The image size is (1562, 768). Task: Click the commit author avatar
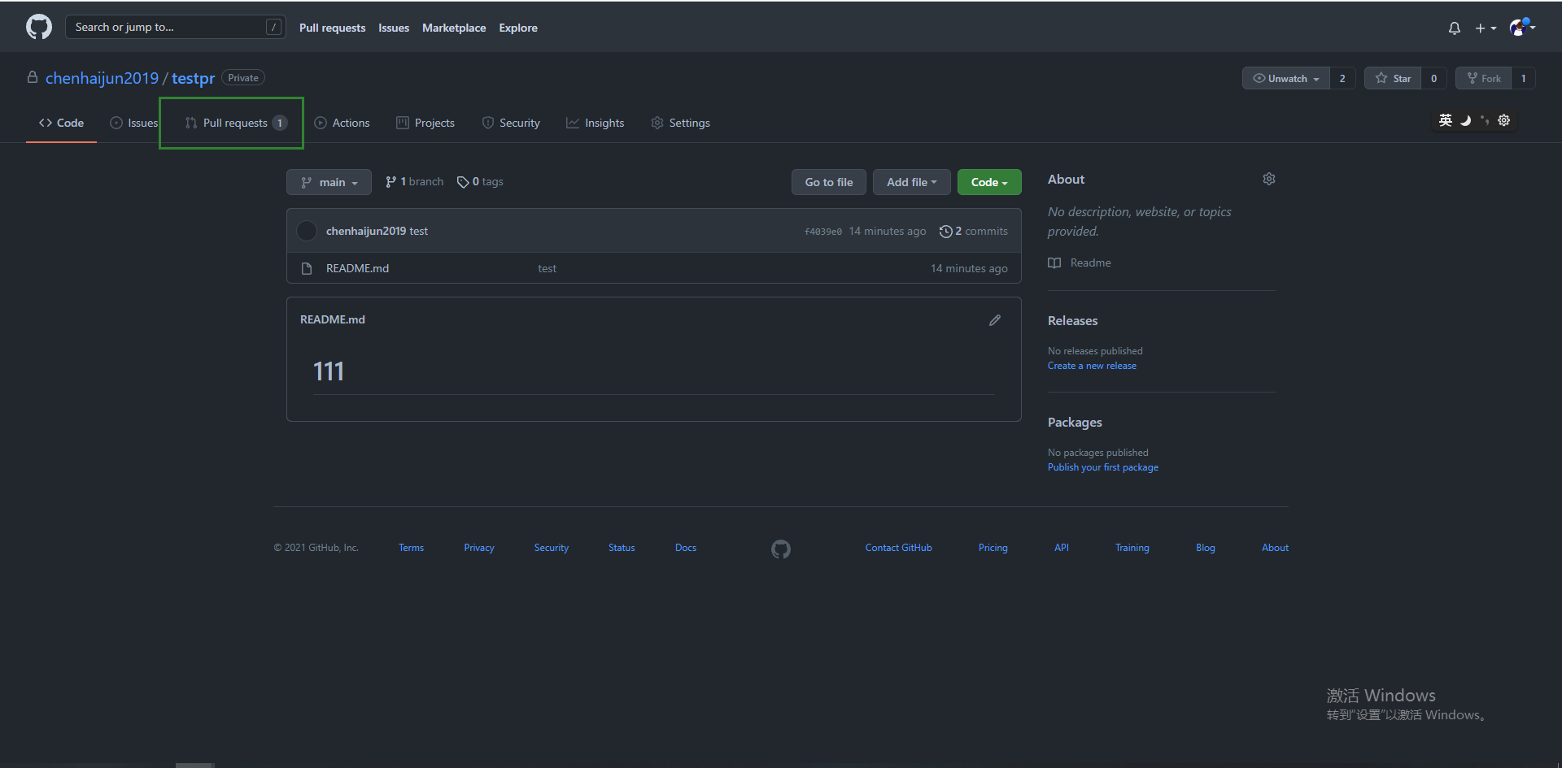click(x=307, y=231)
